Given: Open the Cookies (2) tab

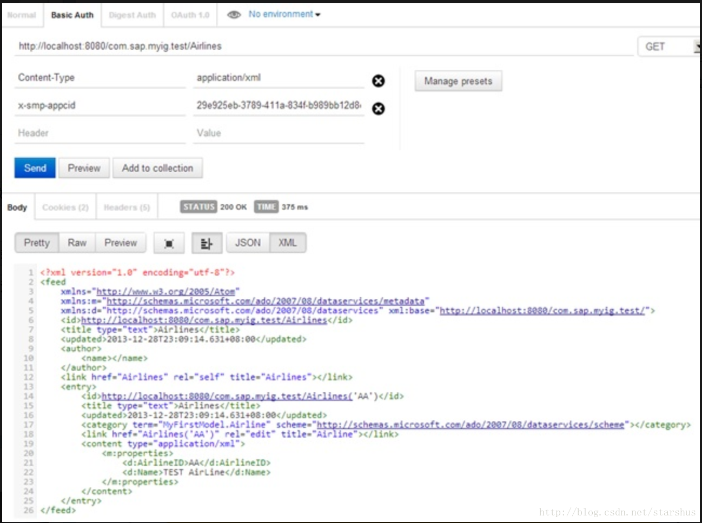Looking at the screenshot, I should (x=65, y=207).
